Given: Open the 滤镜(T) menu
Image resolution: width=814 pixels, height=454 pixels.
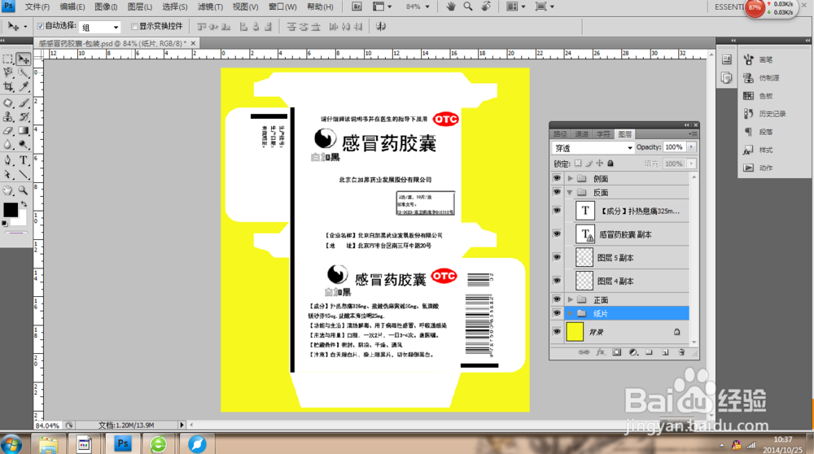Looking at the screenshot, I should coord(210,7).
